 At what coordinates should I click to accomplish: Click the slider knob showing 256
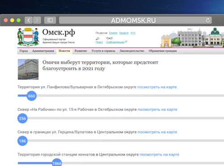[x=22, y=118]
